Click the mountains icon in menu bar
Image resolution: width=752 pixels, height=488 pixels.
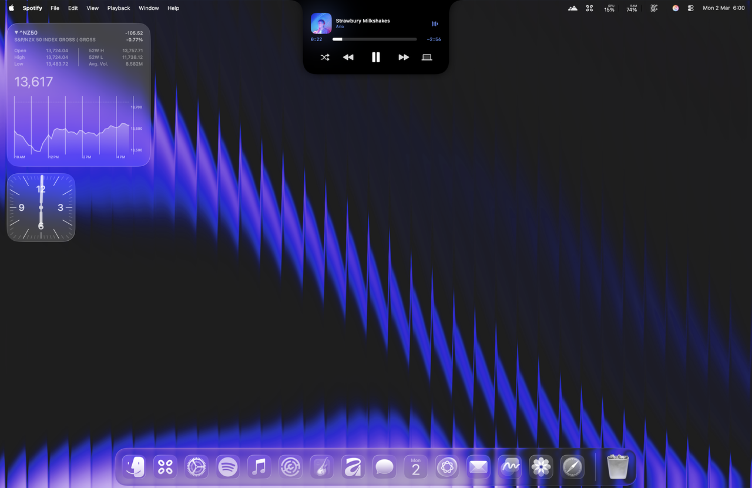coord(573,8)
